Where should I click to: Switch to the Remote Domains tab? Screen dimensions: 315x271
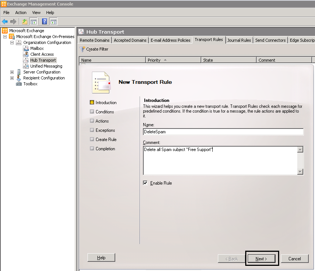point(95,40)
